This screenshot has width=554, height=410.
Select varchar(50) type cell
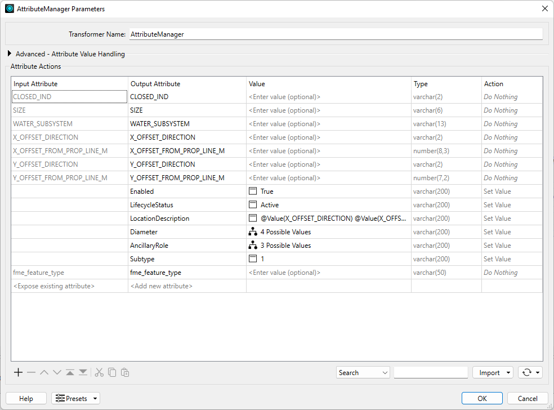(x=446, y=273)
